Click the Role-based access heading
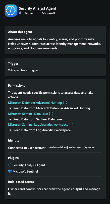This screenshot has height=204, width=110. (x=21, y=182)
